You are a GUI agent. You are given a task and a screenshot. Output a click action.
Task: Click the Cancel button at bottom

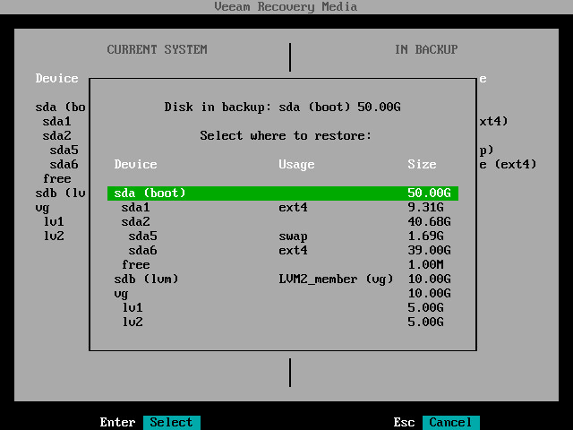[450, 422]
